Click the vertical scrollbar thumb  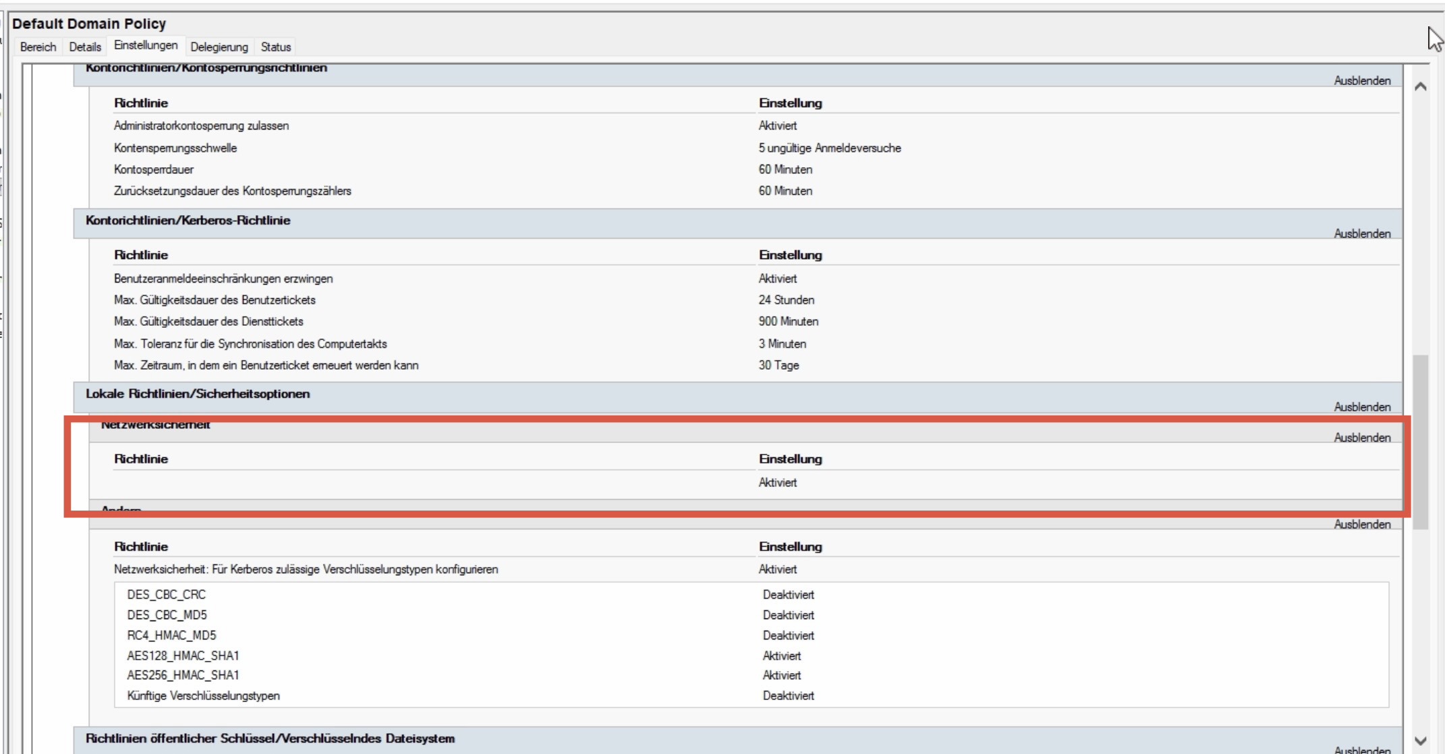pos(1420,442)
